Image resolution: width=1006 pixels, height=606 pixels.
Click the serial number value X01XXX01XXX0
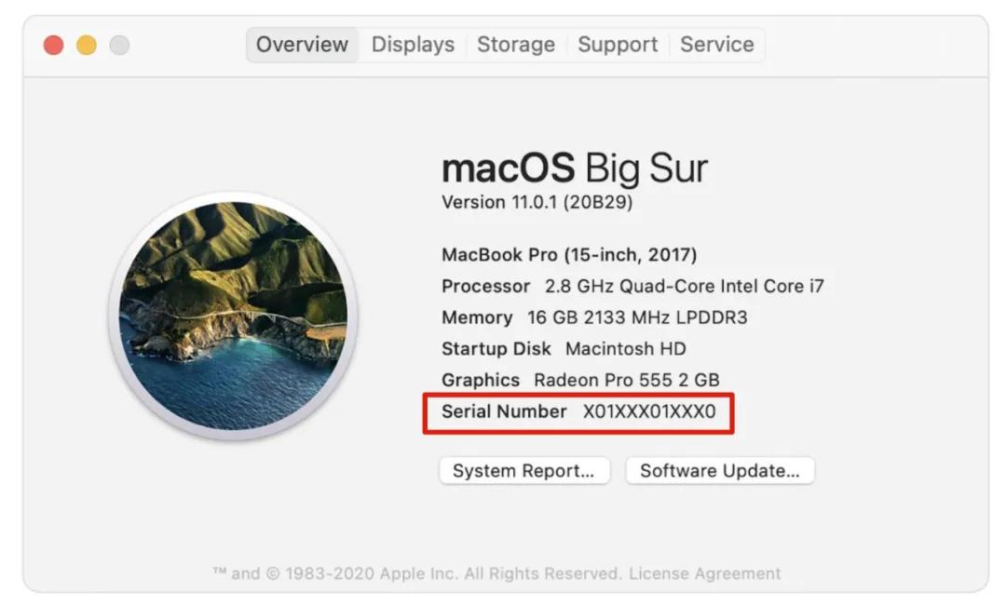(x=649, y=411)
